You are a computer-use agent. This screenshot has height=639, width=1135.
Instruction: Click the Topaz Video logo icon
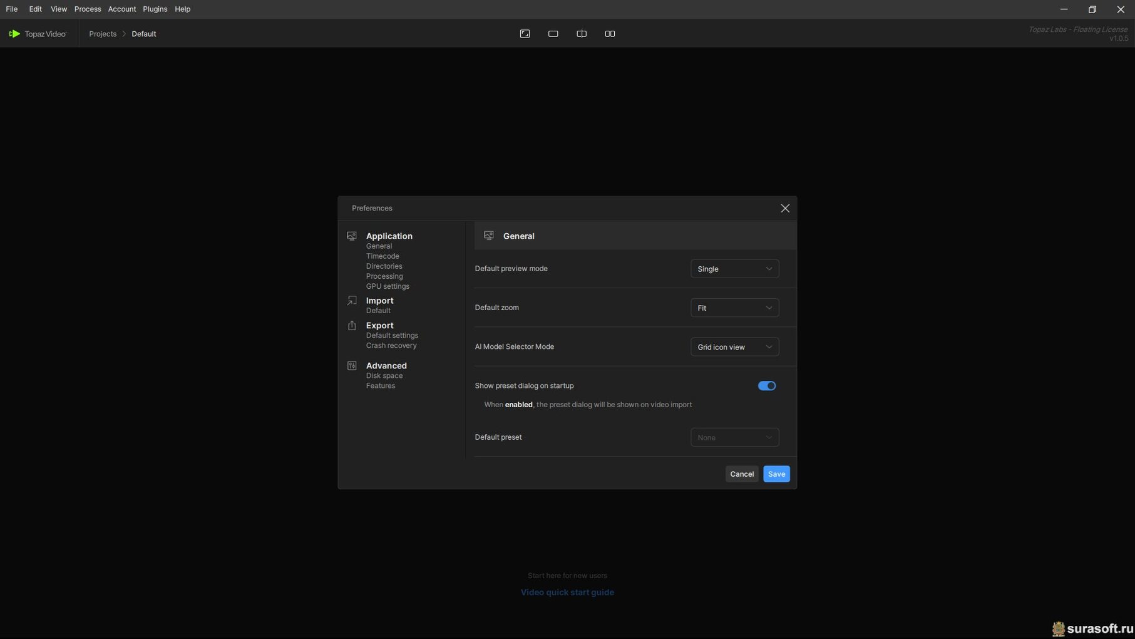[14, 34]
